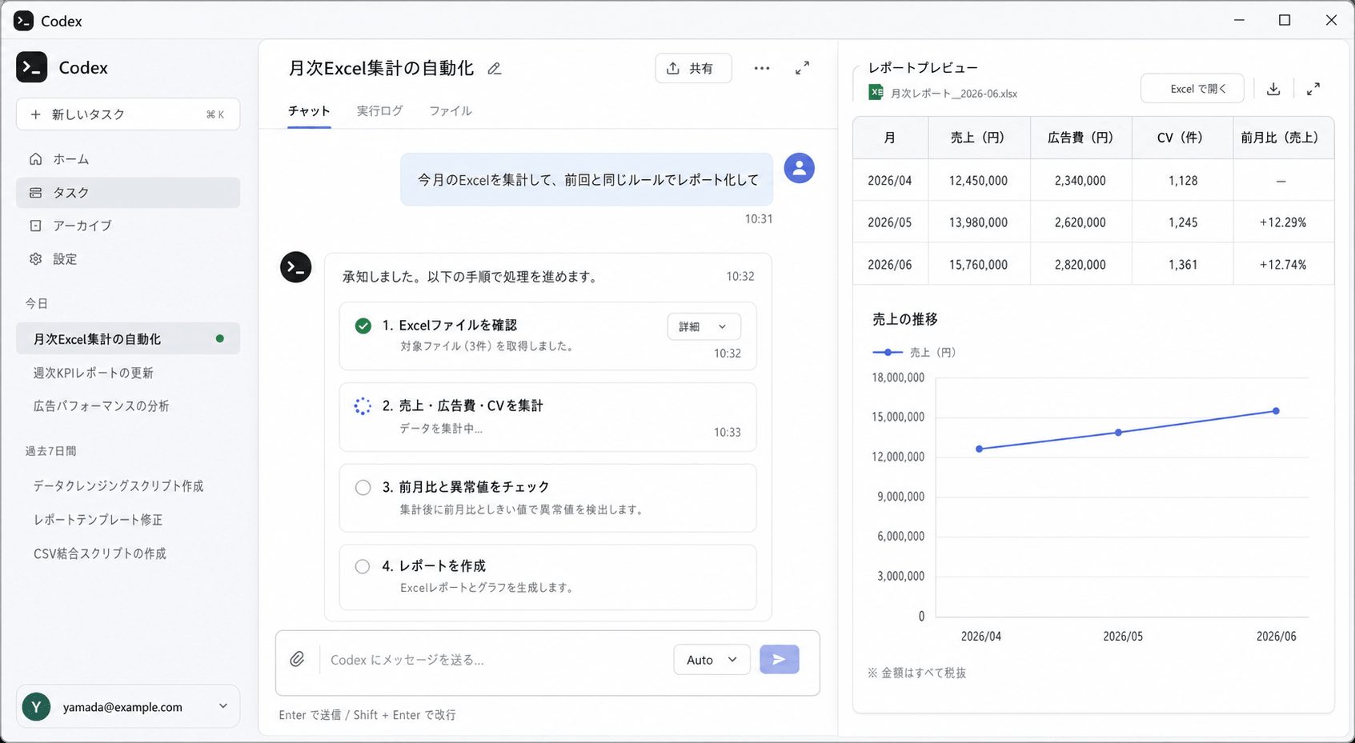Screen dimensions: 1355x743
Task: Click the 2026/06 data point on the chart
Action: click(x=1276, y=411)
